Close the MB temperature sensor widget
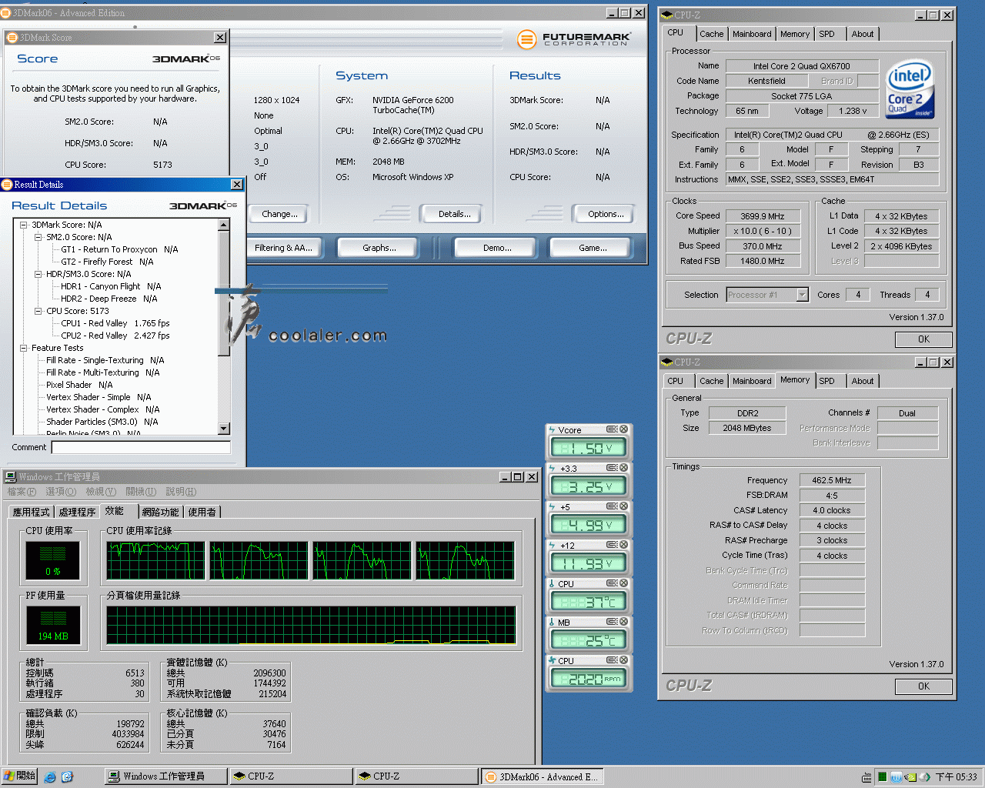The image size is (985, 788). point(624,622)
